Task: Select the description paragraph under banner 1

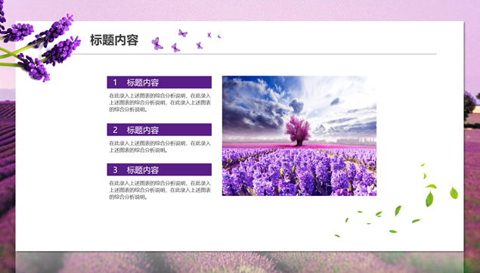Action: coord(160,103)
